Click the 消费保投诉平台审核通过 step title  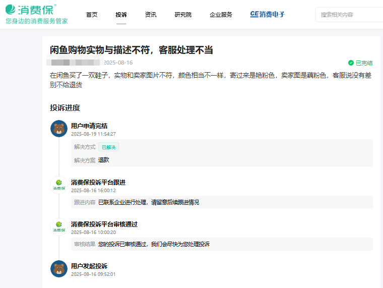pyautogui.click(x=104, y=224)
